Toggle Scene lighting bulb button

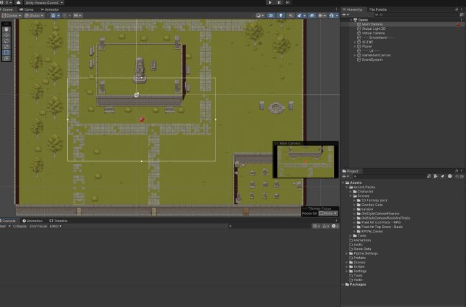[x=281, y=16]
